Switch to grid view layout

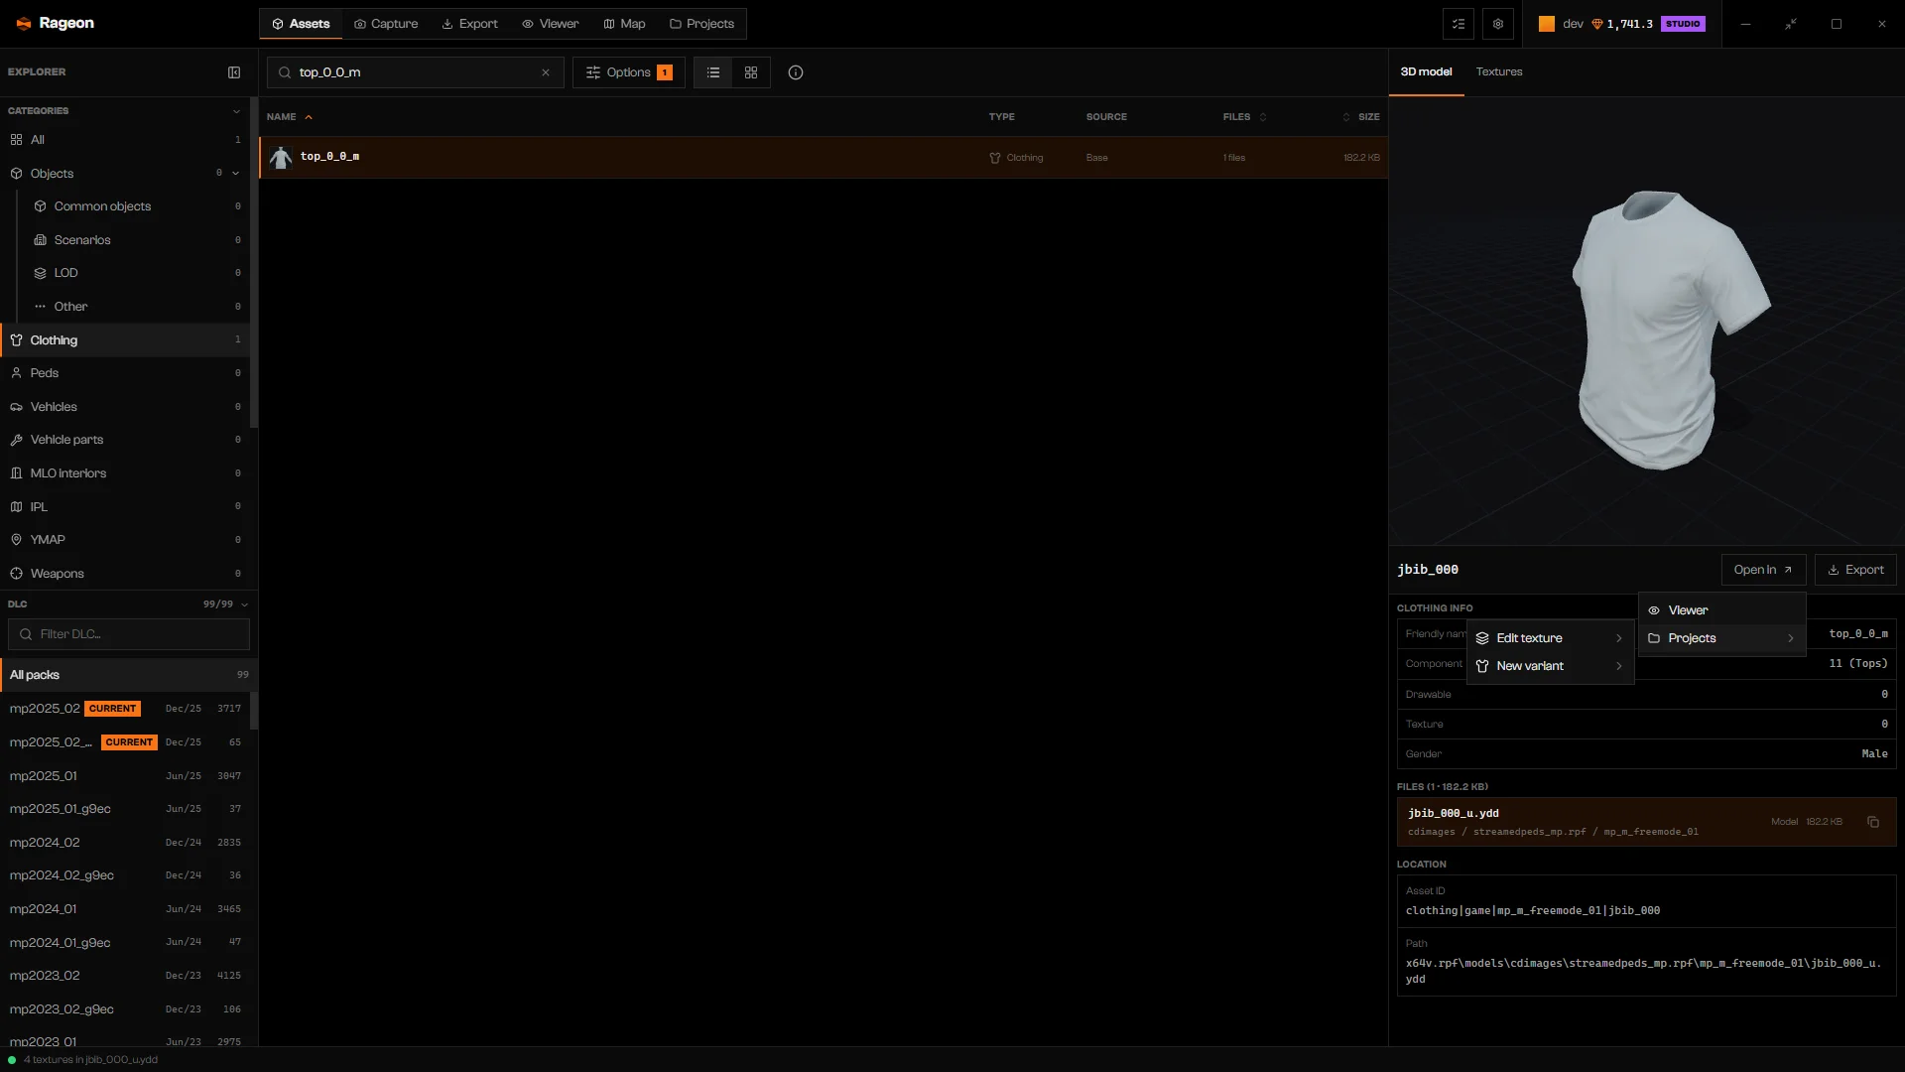(x=751, y=72)
